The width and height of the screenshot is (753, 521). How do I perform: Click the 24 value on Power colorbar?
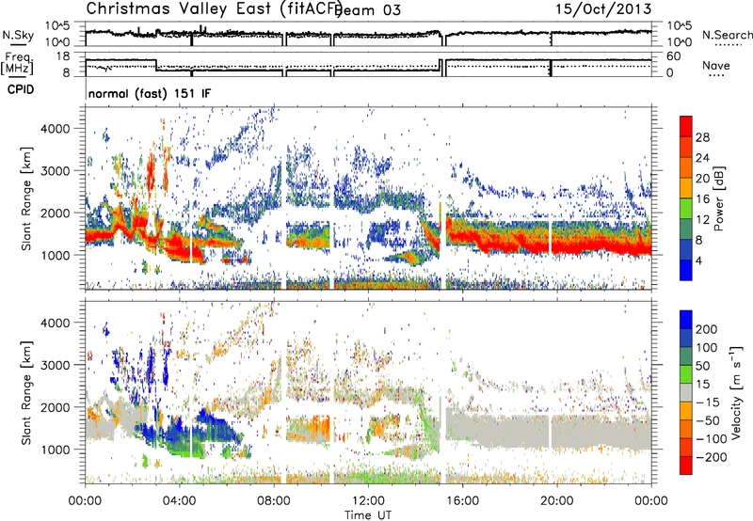pyautogui.click(x=702, y=158)
